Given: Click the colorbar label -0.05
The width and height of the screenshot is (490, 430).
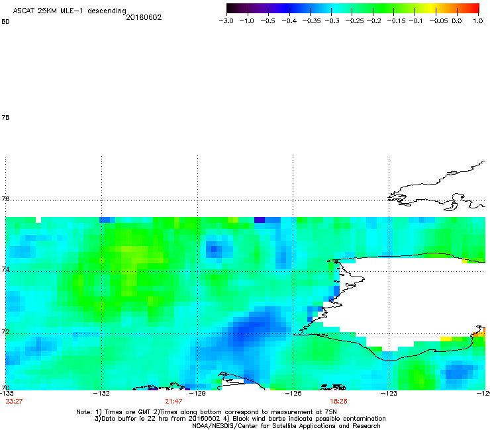Looking at the screenshot, I should pyautogui.click(x=439, y=21).
